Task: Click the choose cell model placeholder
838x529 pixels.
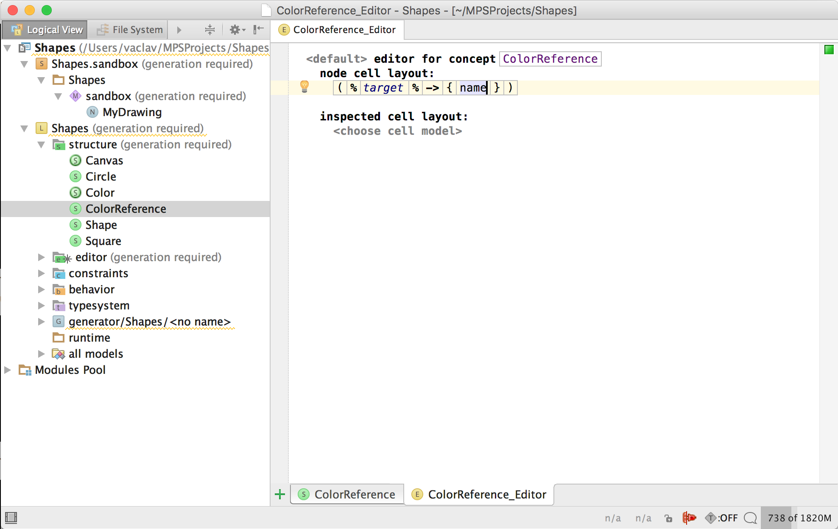Action: click(x=397, y=131)
